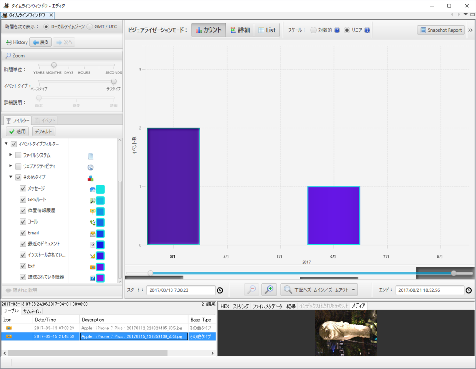Select the 対数的 scale radio button

click(313, 30)
